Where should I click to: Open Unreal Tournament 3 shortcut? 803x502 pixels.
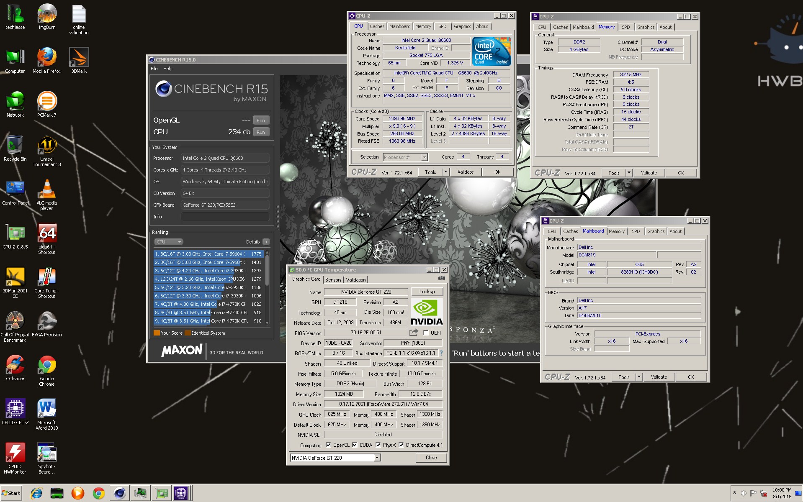47,151
